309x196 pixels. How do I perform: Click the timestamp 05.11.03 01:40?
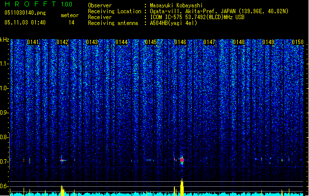pyautogui.click(x=25, y=23)
